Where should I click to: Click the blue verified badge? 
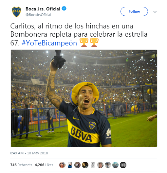[64, 9]
